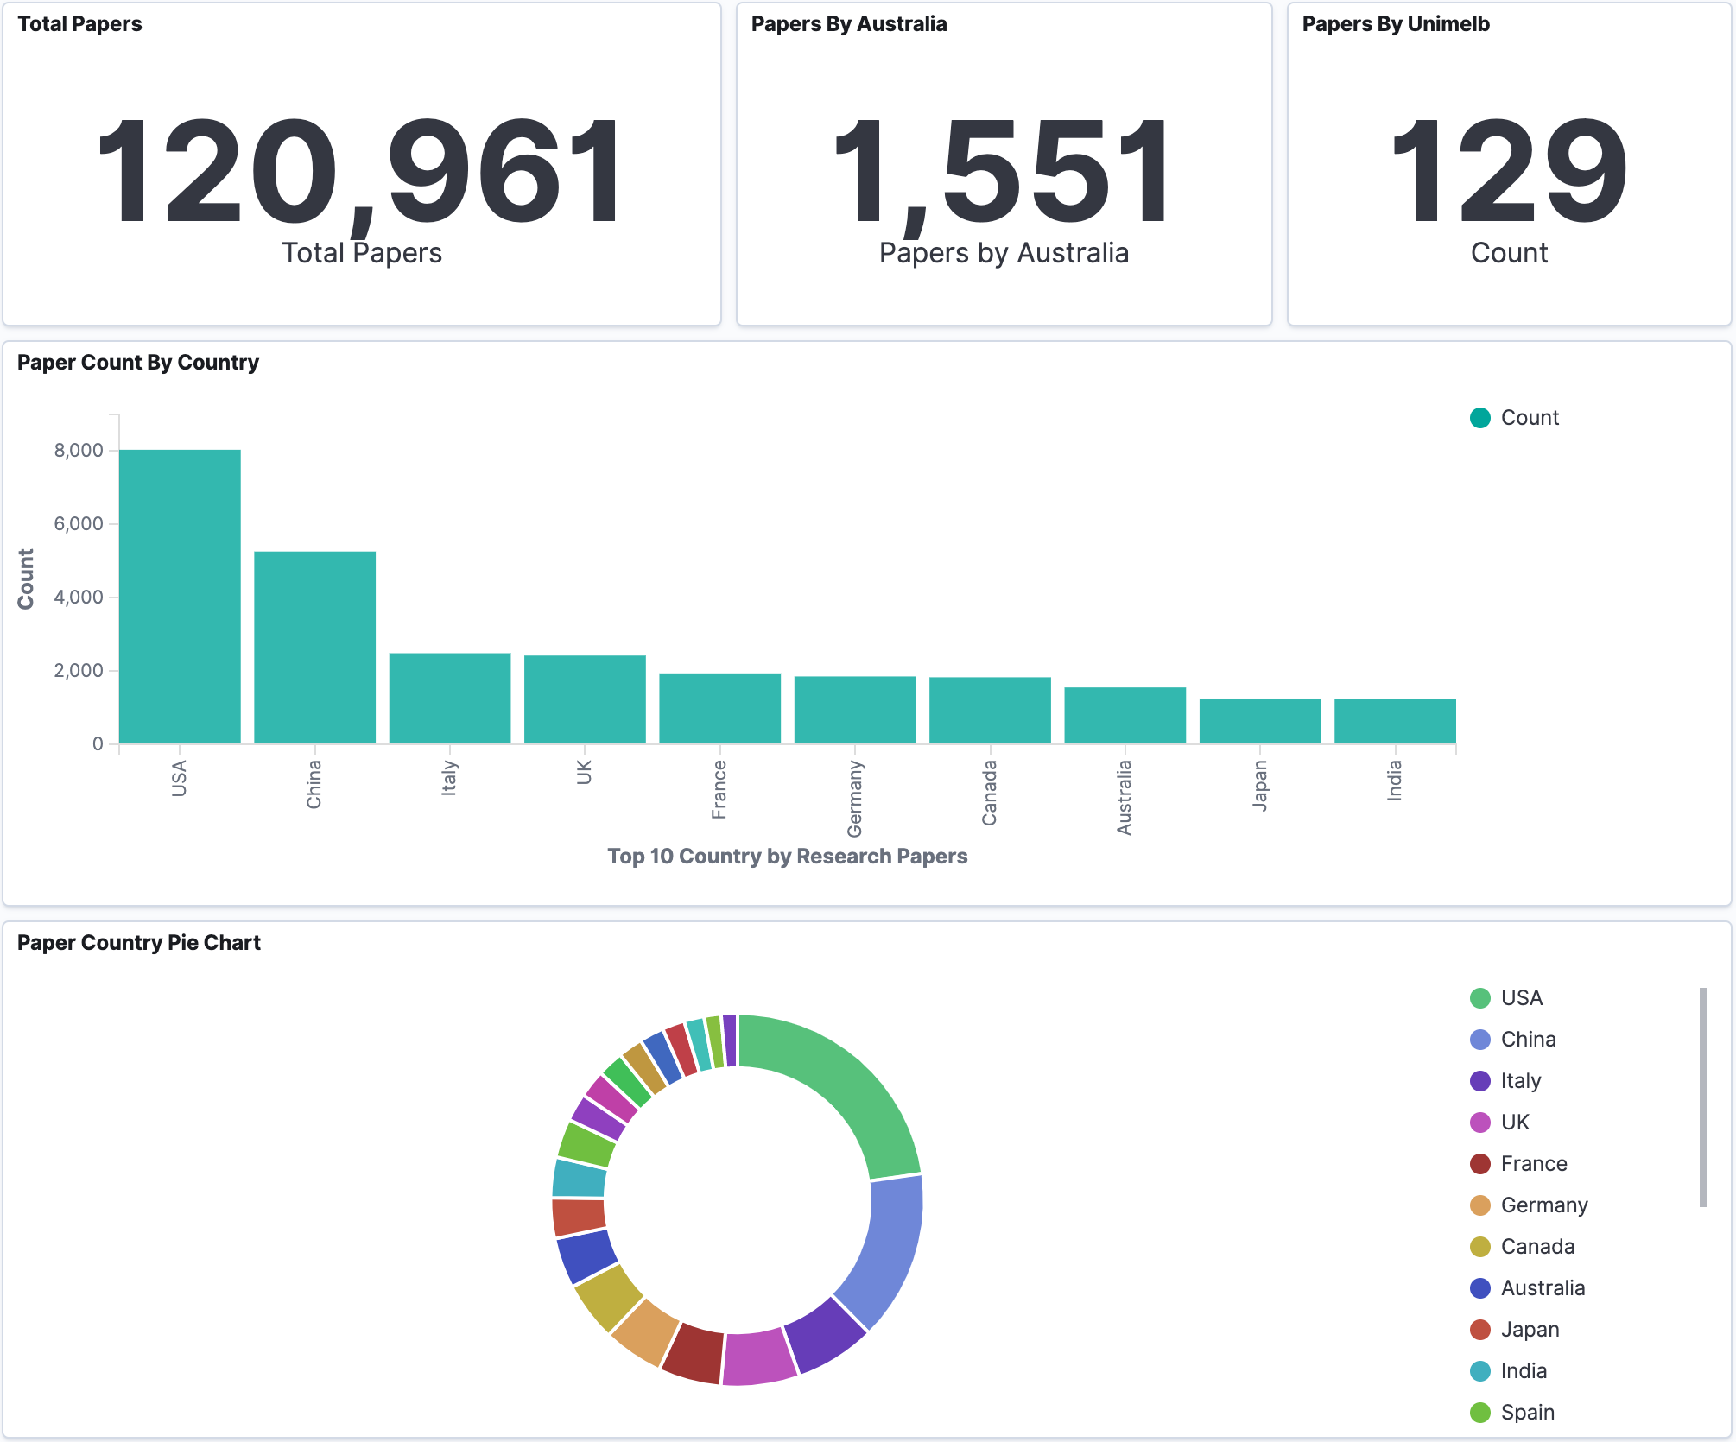The image size is (1736, 1442).
Task: Click the Japan bar in bar chart
Action: (1260, 721)
